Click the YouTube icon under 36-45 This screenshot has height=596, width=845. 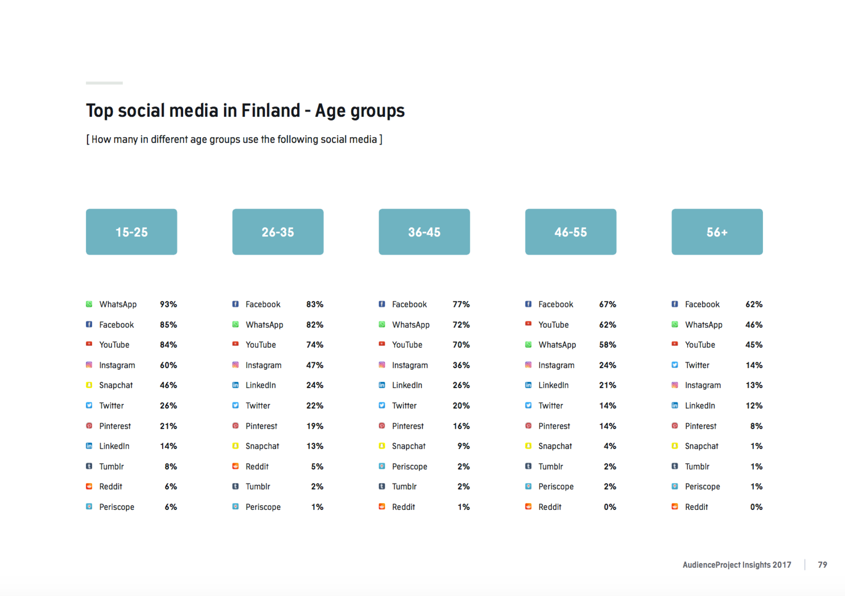tap(382, 344)
